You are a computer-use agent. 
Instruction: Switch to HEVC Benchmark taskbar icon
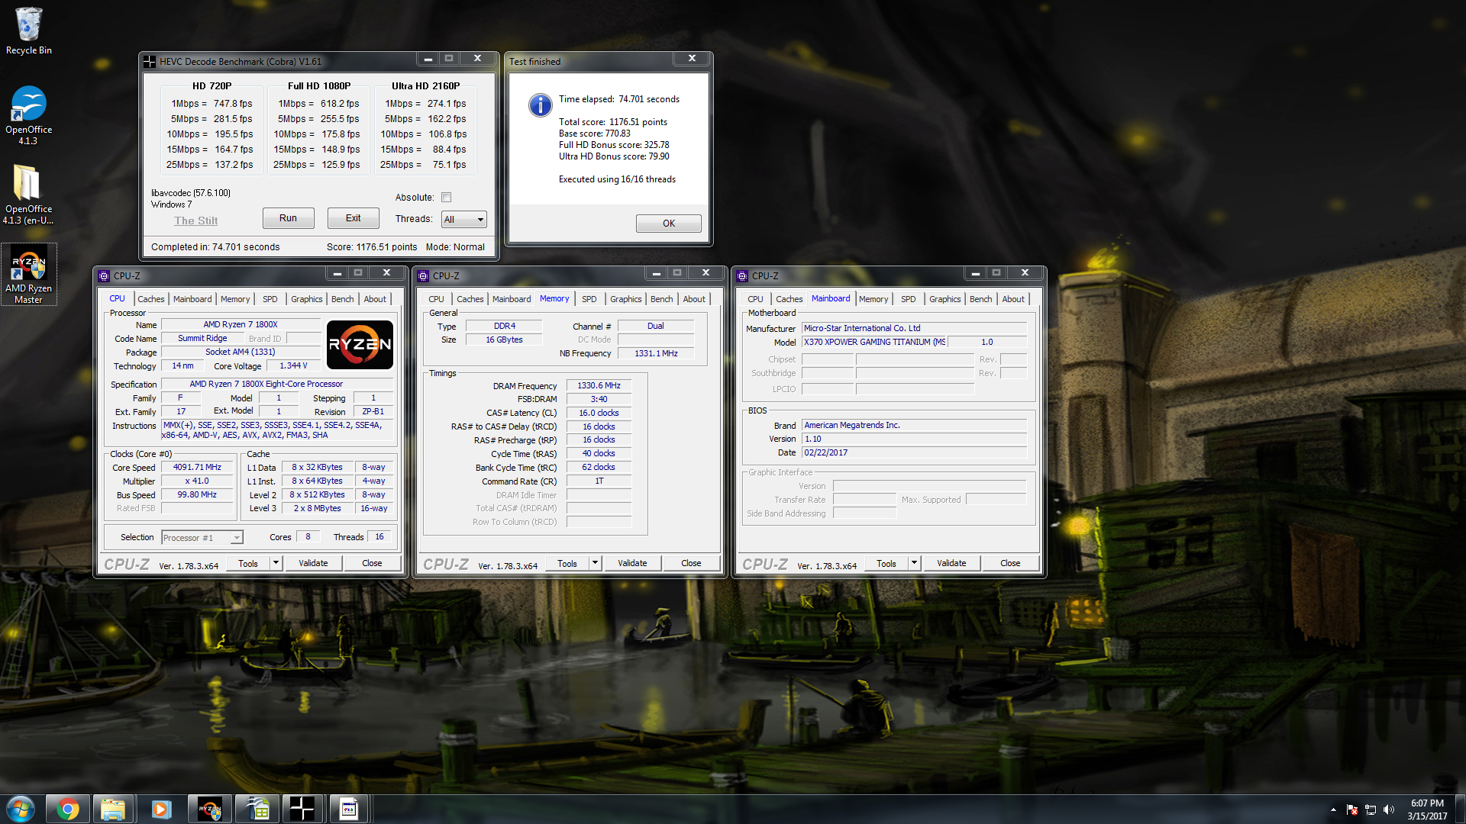(302, 809)
